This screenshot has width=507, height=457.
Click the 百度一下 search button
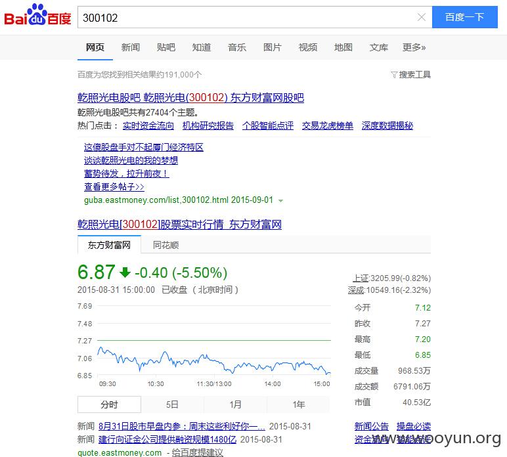pos(465,17)
